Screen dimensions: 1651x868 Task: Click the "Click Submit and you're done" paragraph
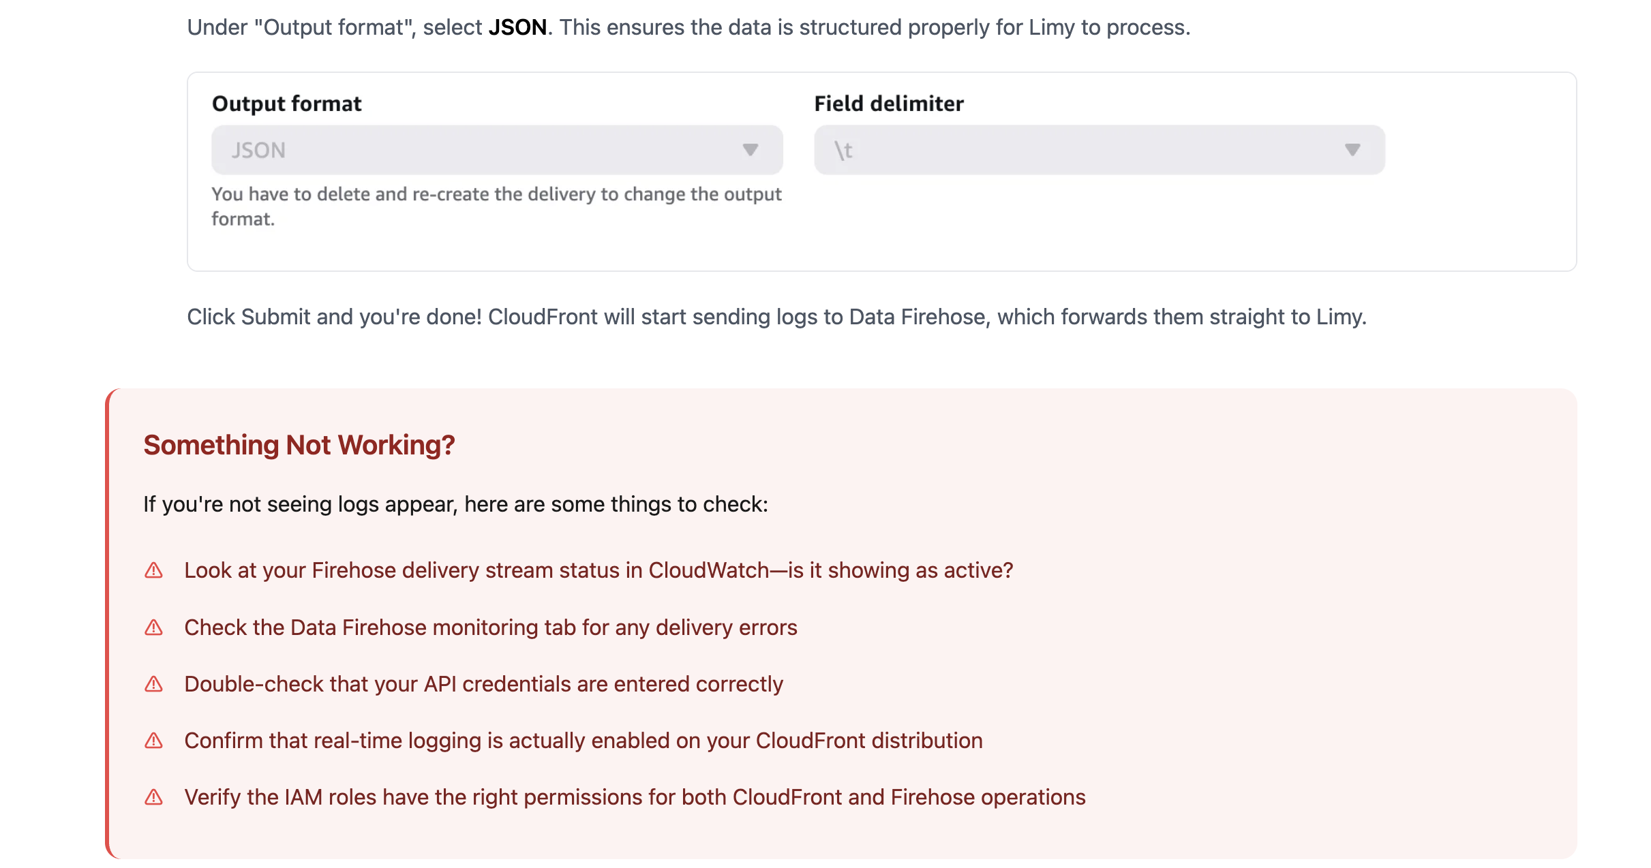click(x=776, y=317)
